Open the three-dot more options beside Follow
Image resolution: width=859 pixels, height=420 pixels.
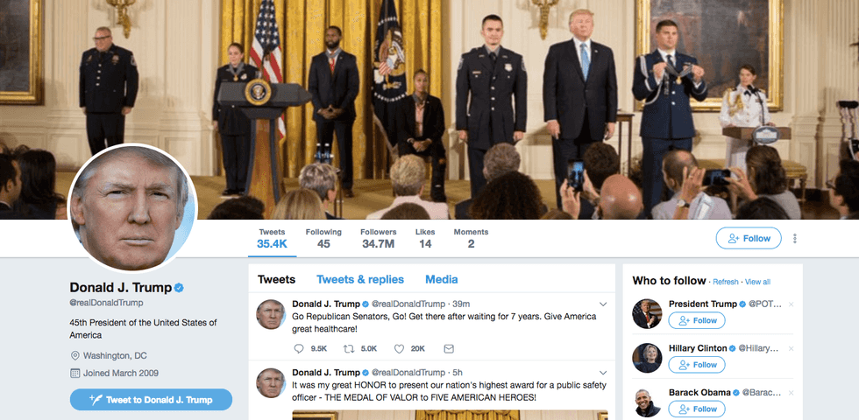pyautogui.click(x=795, y=238)
